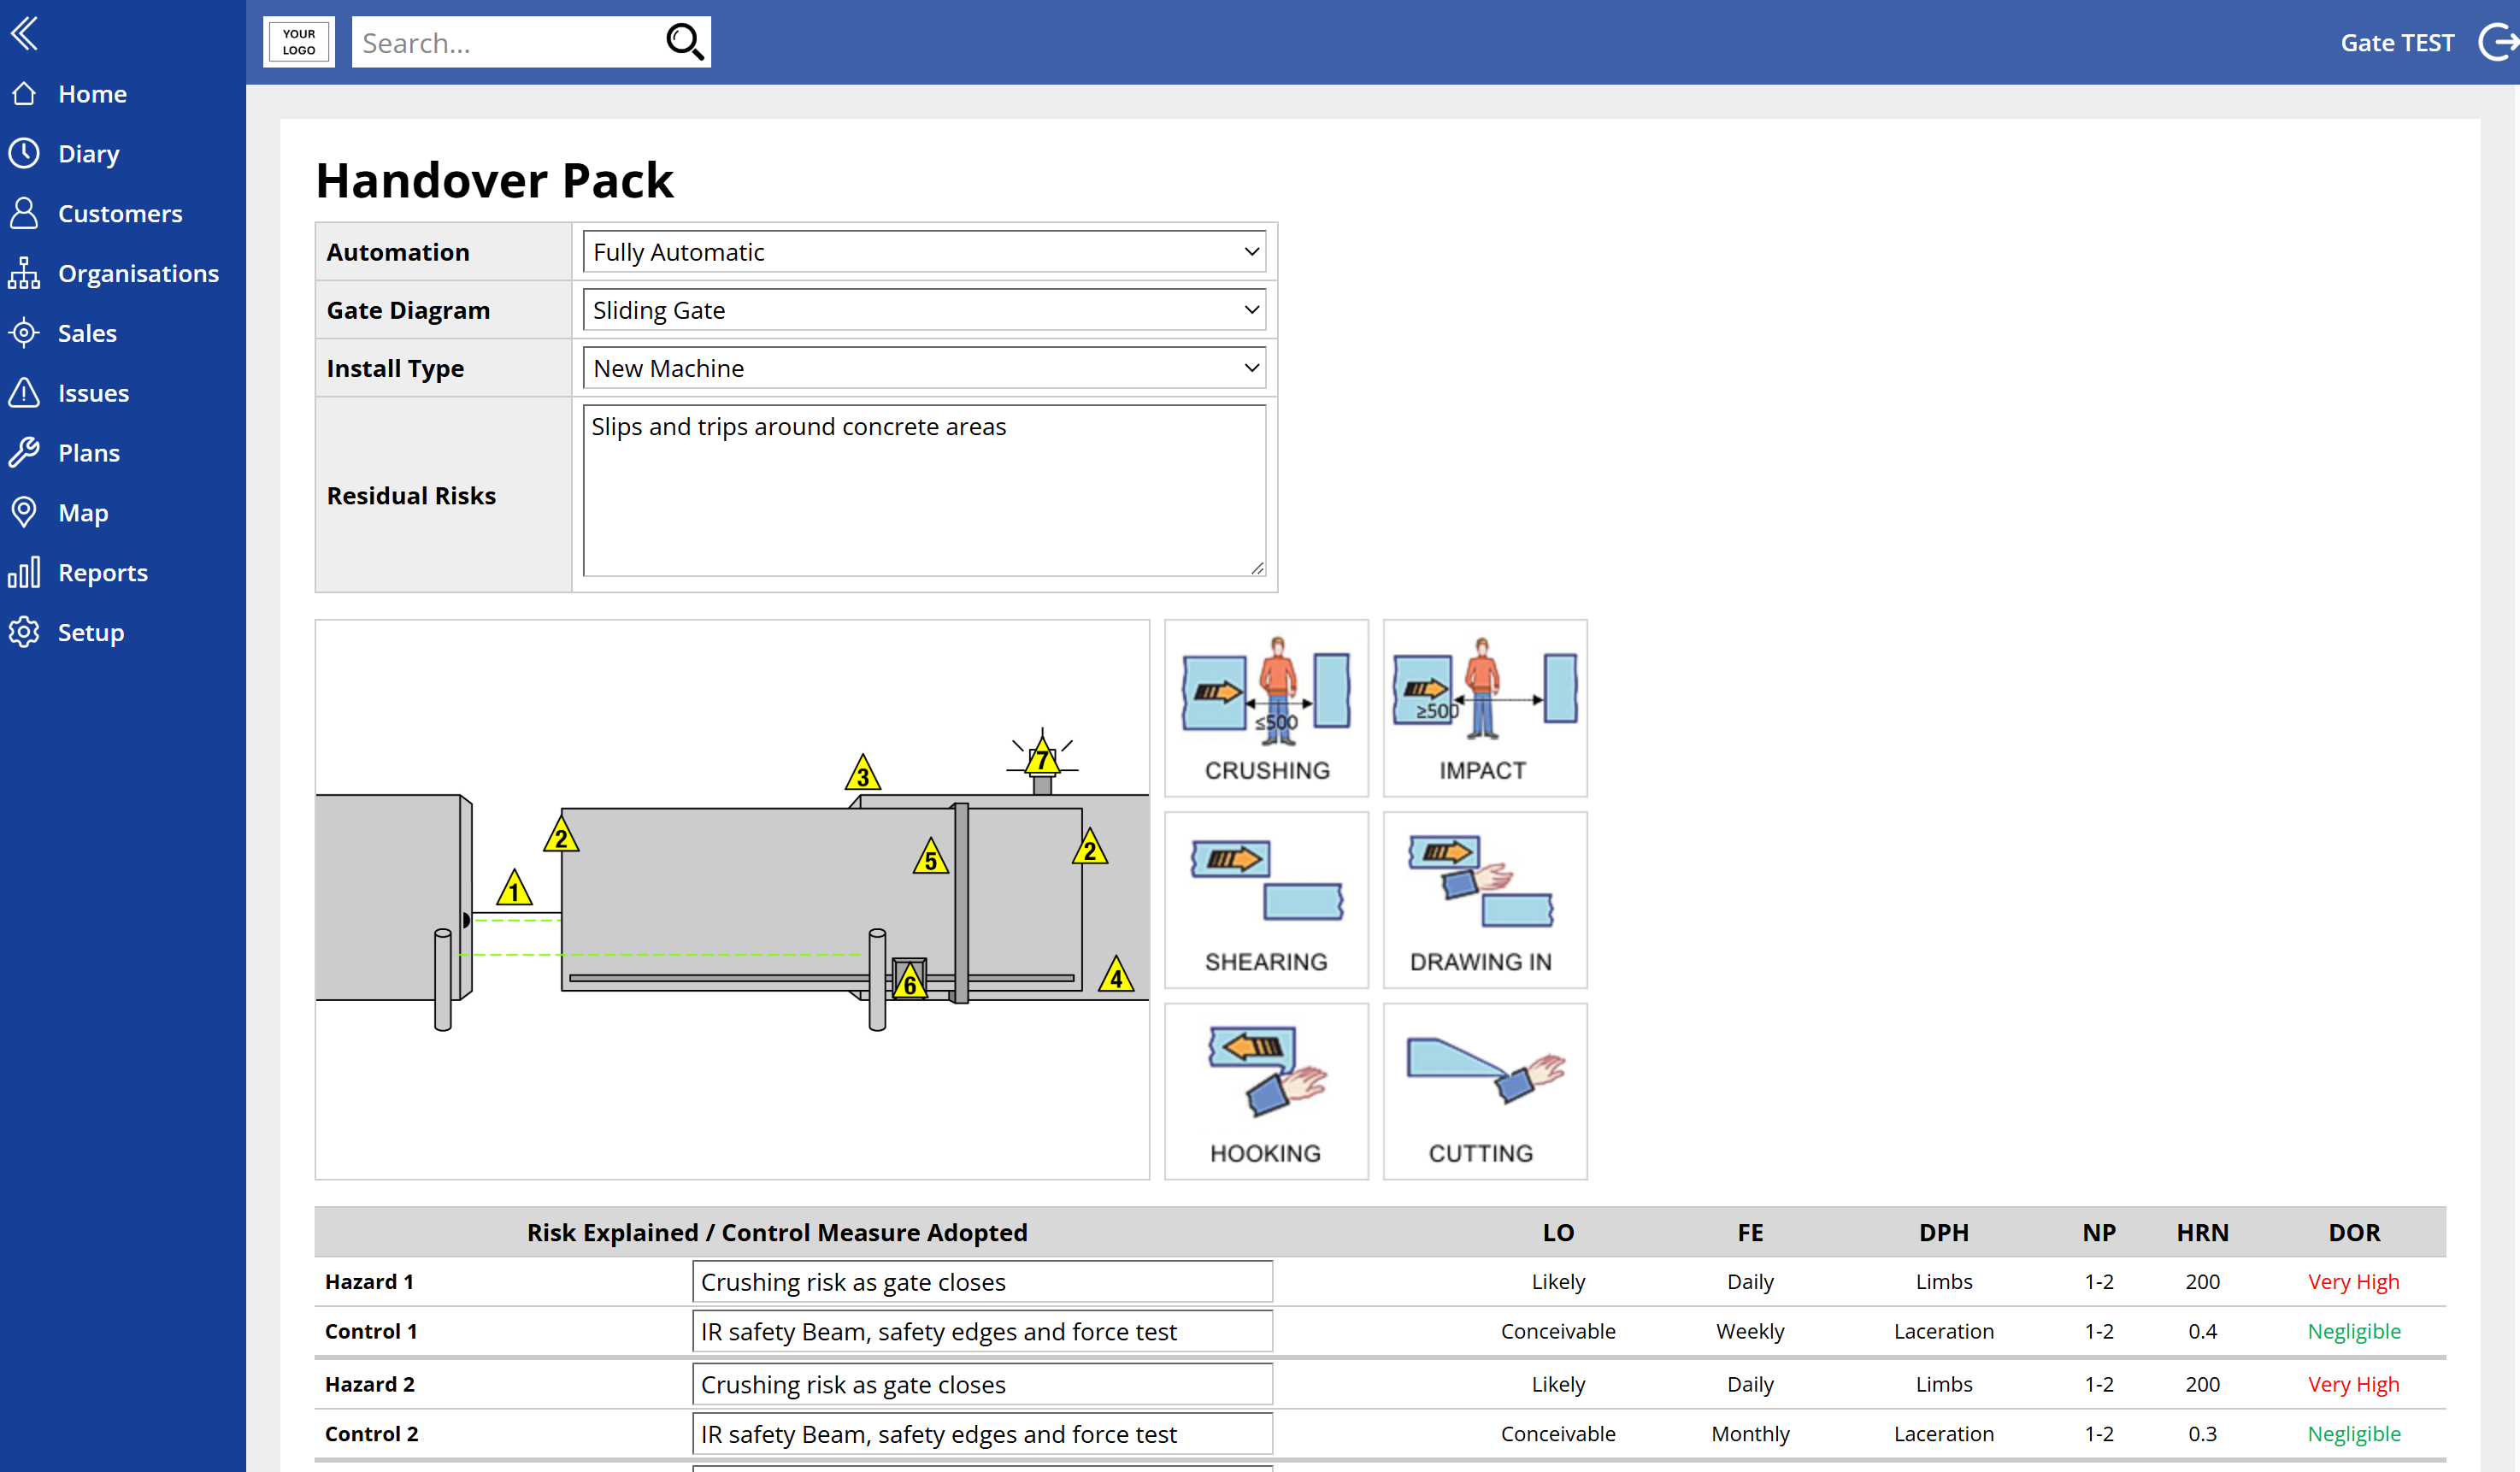Image resolution: width=2520 pixels, height=1472 pixels.
Task: Click the Organisations hierarchy icon
Action: pyautogui.click(x=24, y=273)
